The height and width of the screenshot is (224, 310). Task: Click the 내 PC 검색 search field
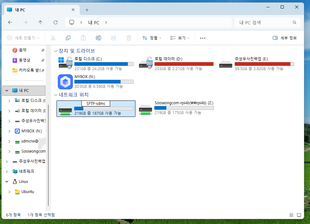click(x=264, y=22)
